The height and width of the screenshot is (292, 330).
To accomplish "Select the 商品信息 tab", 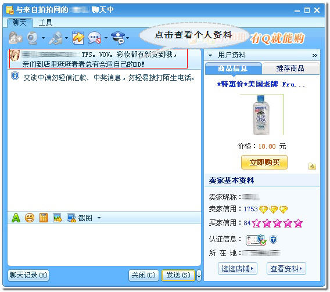I will tap(233, 69).
